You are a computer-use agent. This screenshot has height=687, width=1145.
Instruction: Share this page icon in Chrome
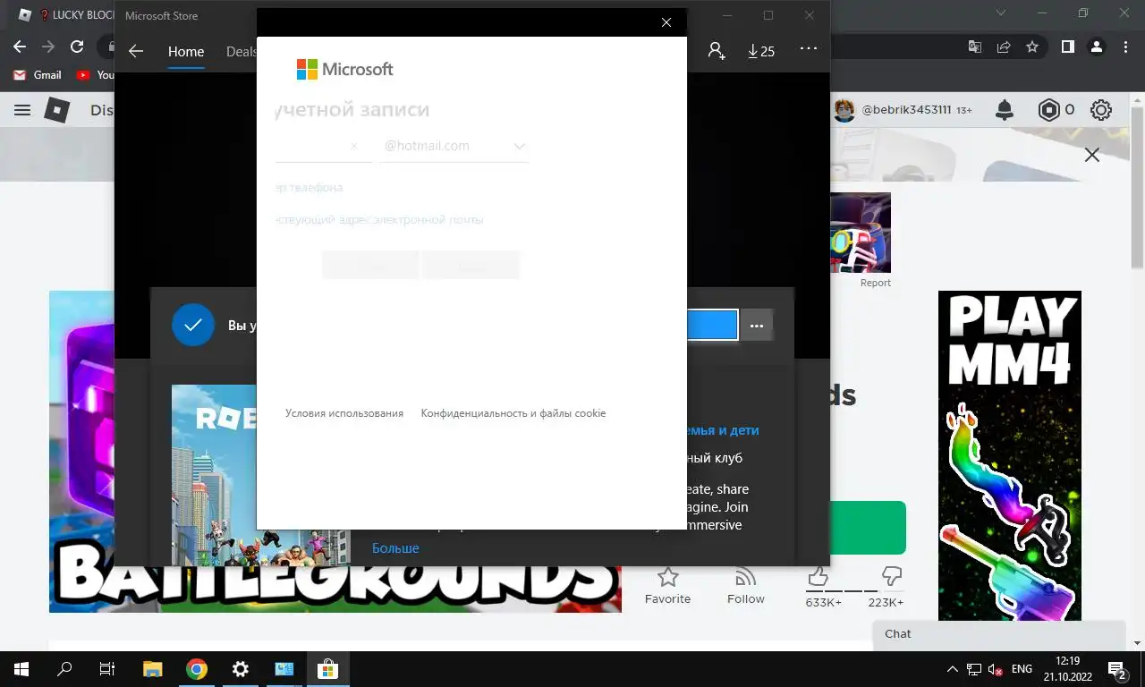[1004, 47]
